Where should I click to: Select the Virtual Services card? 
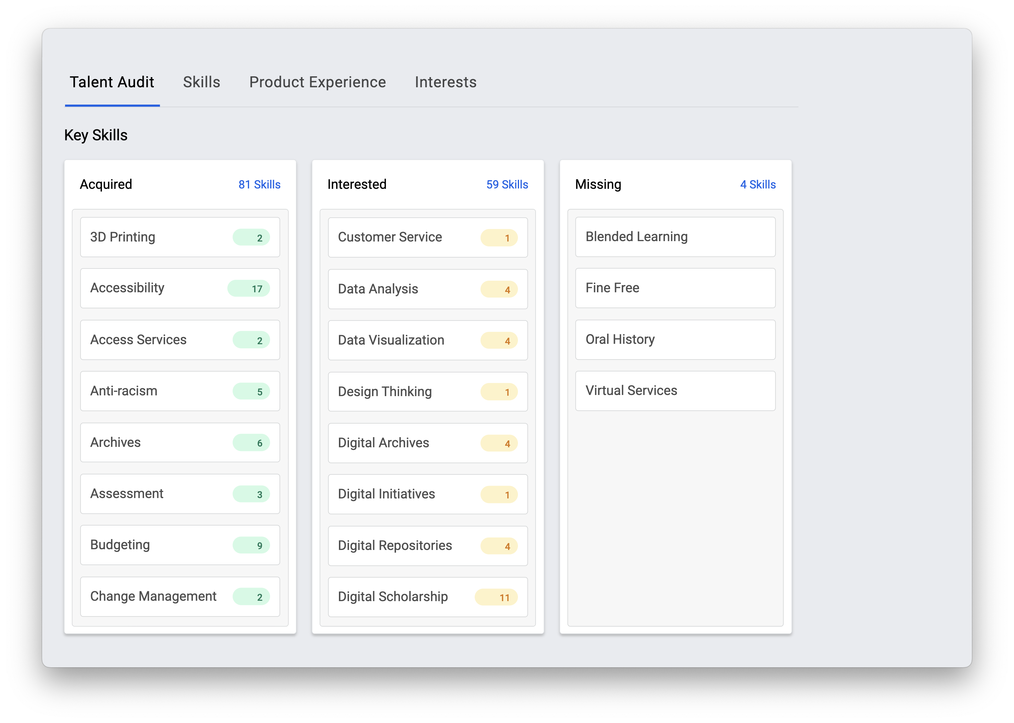(675, 391)
